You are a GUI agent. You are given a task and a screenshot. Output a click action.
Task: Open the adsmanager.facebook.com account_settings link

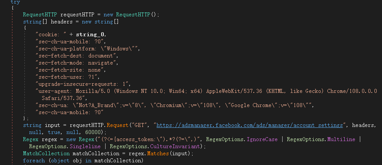249,125
